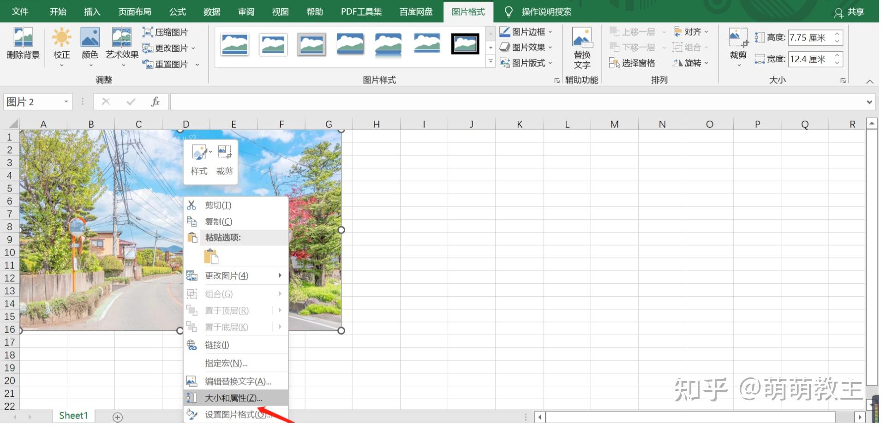This screenshot has width=886, height=425.
Task: Switch to the 插入 insert tab
Action: tap(92, 12)
